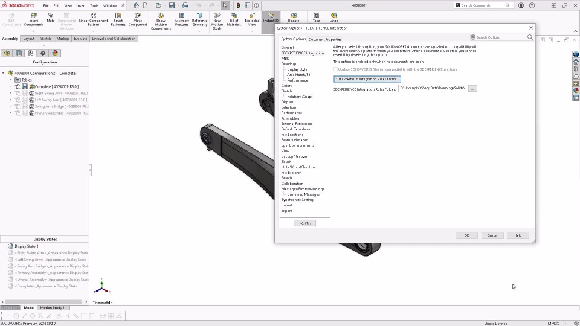The height and width of the screenshot is (326, 580).
Task: Open ConfigurationManager tab icon
Action: click(31, 53)
